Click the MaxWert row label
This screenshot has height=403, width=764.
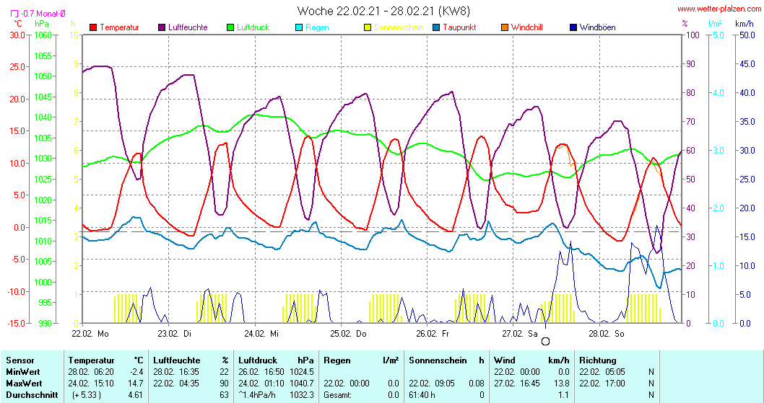[24, 384]
